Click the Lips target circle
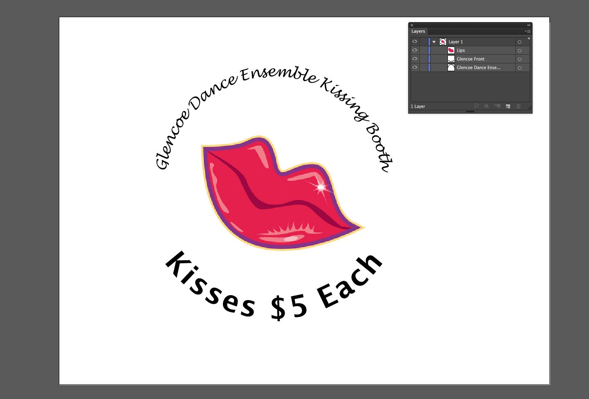 519,50
